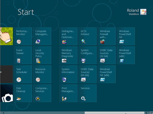The width and height of the screenshot is (153, 114).
Task: Open ODBC Data Sources (64-bit) tile
Action: coord(88,74)
